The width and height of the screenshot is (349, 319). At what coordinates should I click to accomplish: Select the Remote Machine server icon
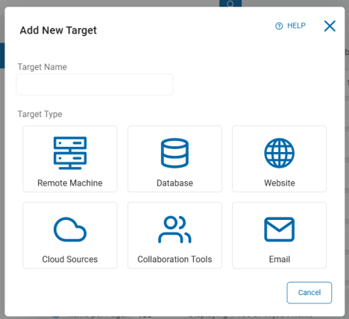pos(70,153)
